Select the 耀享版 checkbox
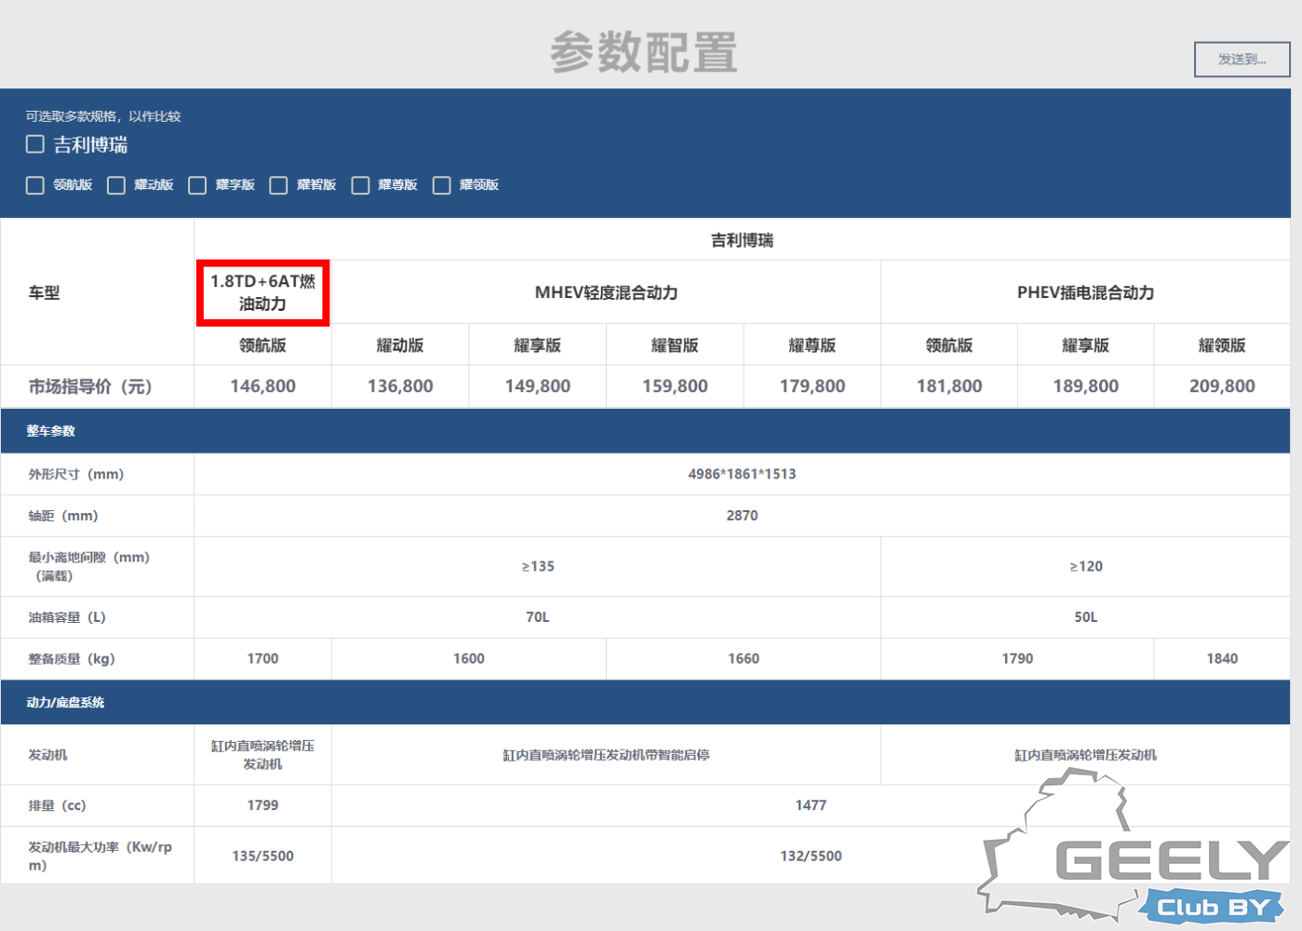 197,185
